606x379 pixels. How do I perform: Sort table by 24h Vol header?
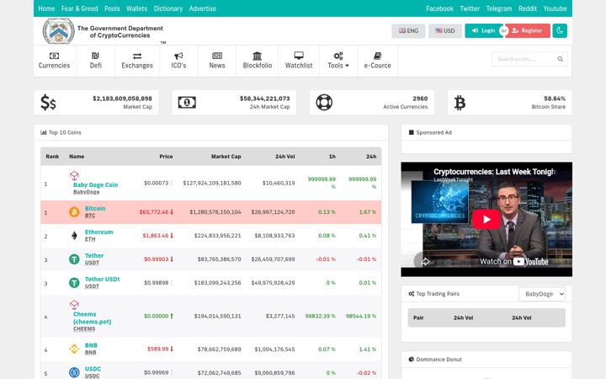[x=284, y=157]
